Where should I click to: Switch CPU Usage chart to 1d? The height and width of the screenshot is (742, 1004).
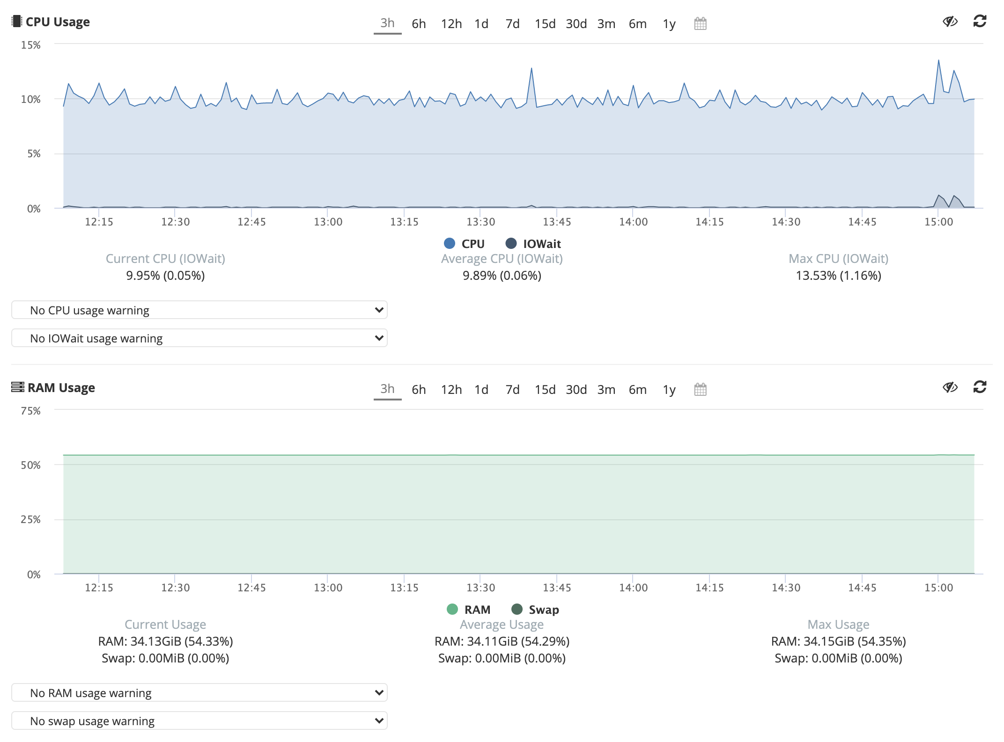click(x=481, y=24)
